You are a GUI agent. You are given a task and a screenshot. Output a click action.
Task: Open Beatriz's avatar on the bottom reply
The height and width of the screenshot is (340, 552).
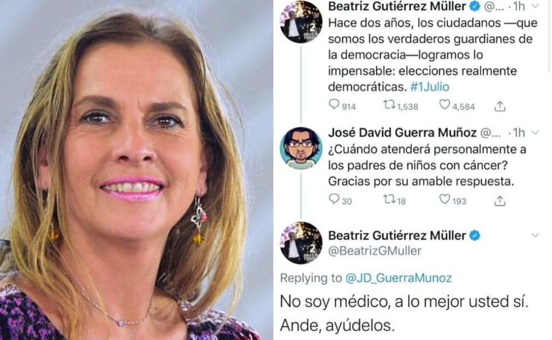(x=301, y=243)
